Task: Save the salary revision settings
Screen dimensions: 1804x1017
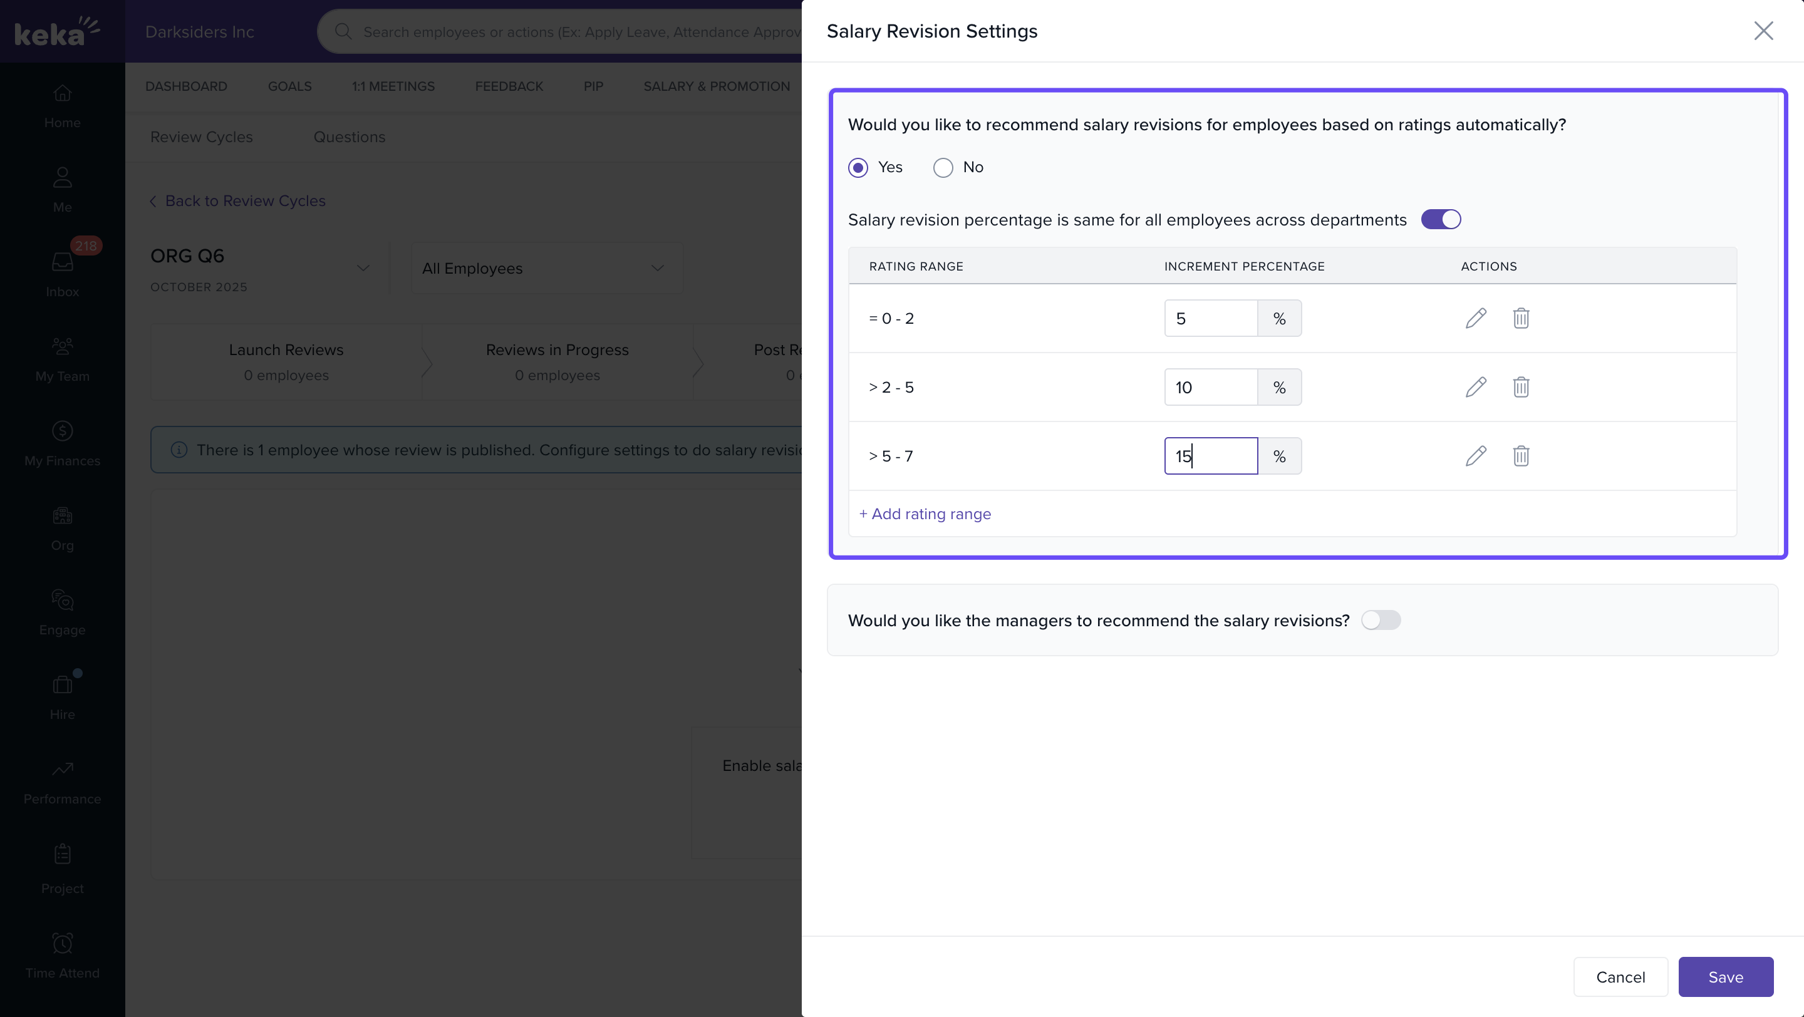Action: click(x=1725, y=976)
